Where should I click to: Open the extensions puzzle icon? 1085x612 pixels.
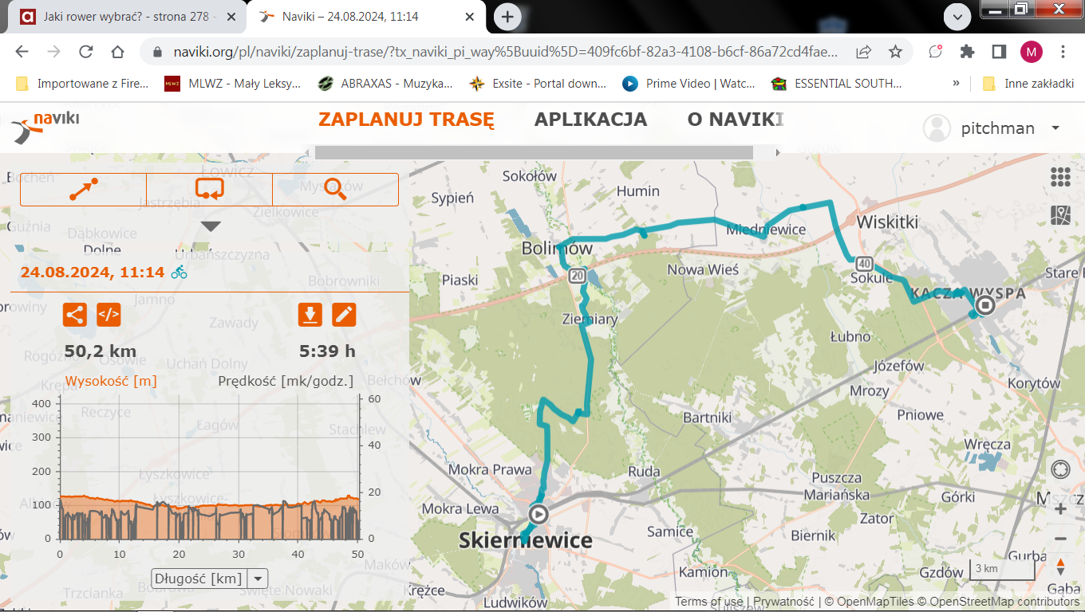[967, 52]
